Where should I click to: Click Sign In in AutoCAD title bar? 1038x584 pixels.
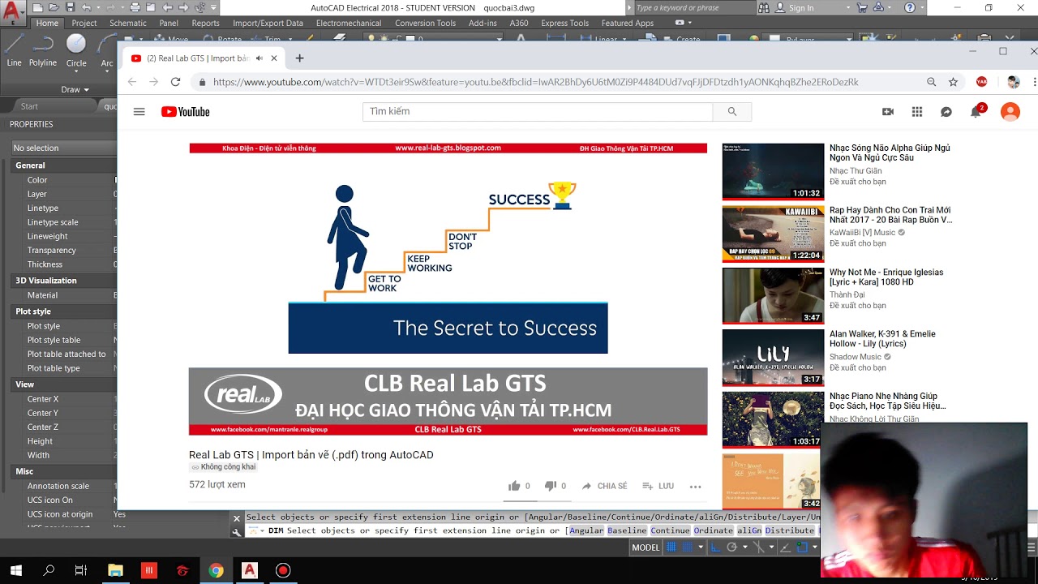pyautogui.click(x=800, y=8)
